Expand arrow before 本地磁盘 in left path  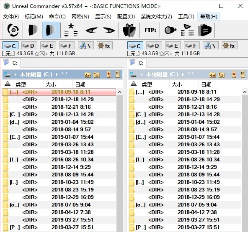point(15,74)
